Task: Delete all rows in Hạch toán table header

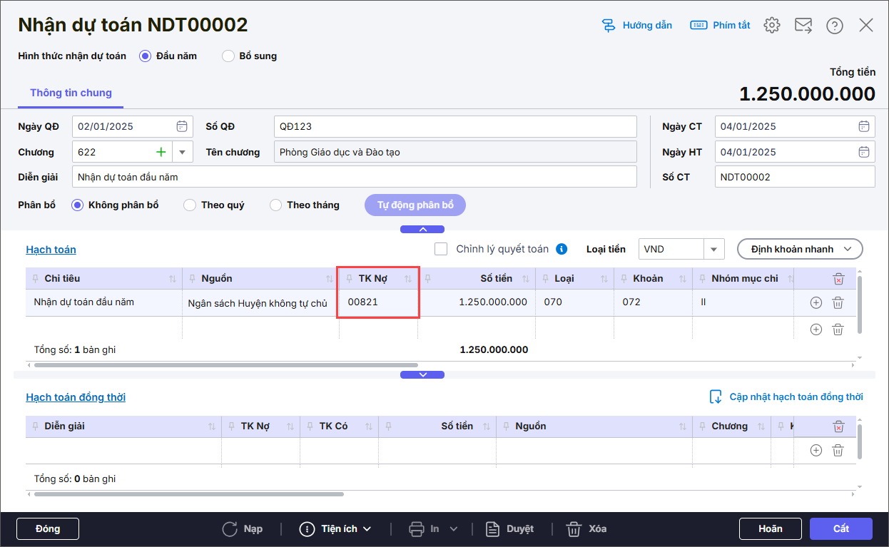Action: click(x=838, y=279)
